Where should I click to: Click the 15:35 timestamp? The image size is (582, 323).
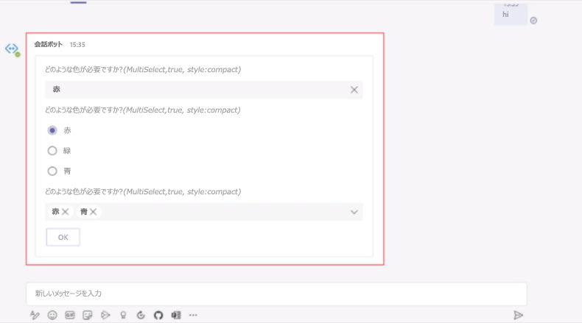[77, 45]
